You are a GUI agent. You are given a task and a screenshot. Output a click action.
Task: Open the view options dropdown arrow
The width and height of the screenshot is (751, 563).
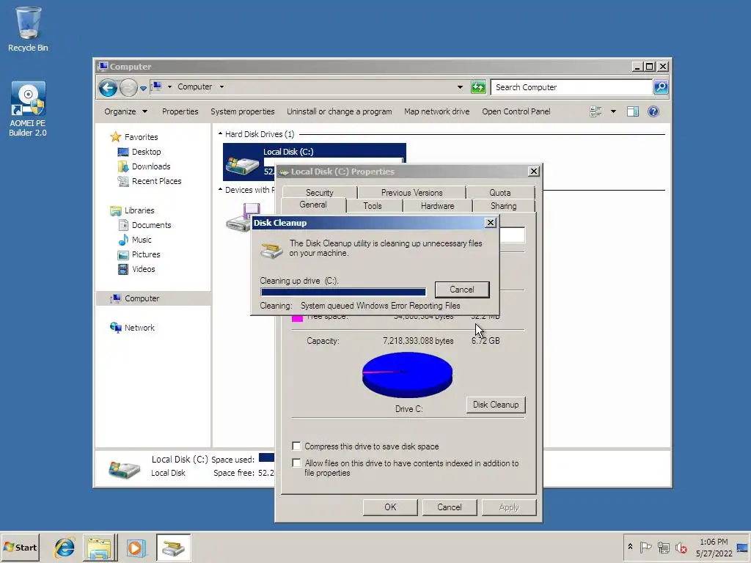tap(613, 111)
